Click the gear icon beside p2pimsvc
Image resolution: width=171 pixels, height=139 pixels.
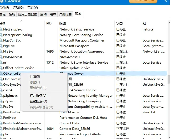pyautogui.click(x=1, y=96)
